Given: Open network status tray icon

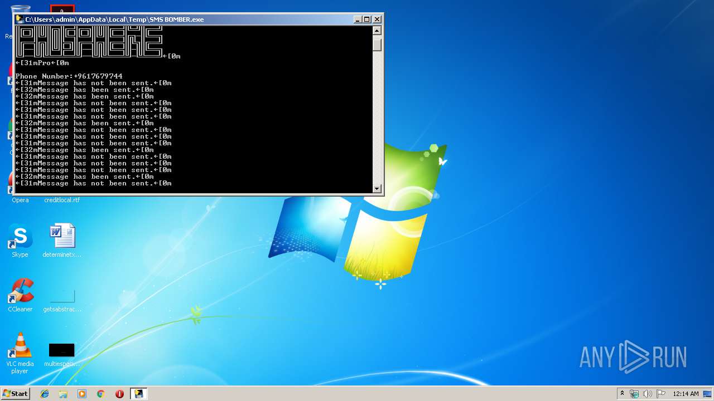Looking at the screenshot, I should pos(634,394).
